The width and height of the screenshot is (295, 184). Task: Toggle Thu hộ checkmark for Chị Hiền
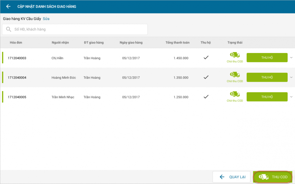[x=206, y=57]
